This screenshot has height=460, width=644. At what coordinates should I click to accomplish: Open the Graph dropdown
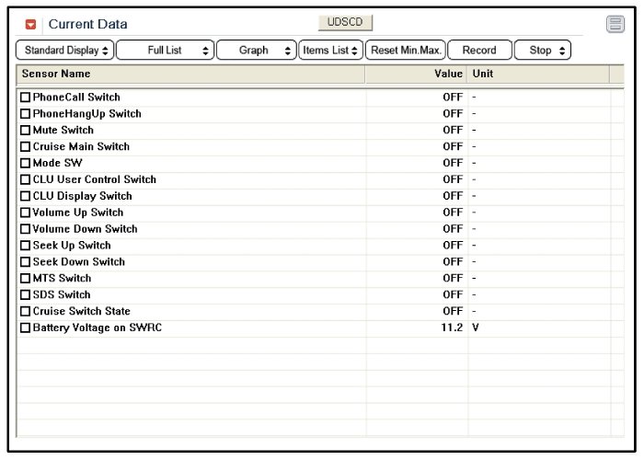click(257, 51)
